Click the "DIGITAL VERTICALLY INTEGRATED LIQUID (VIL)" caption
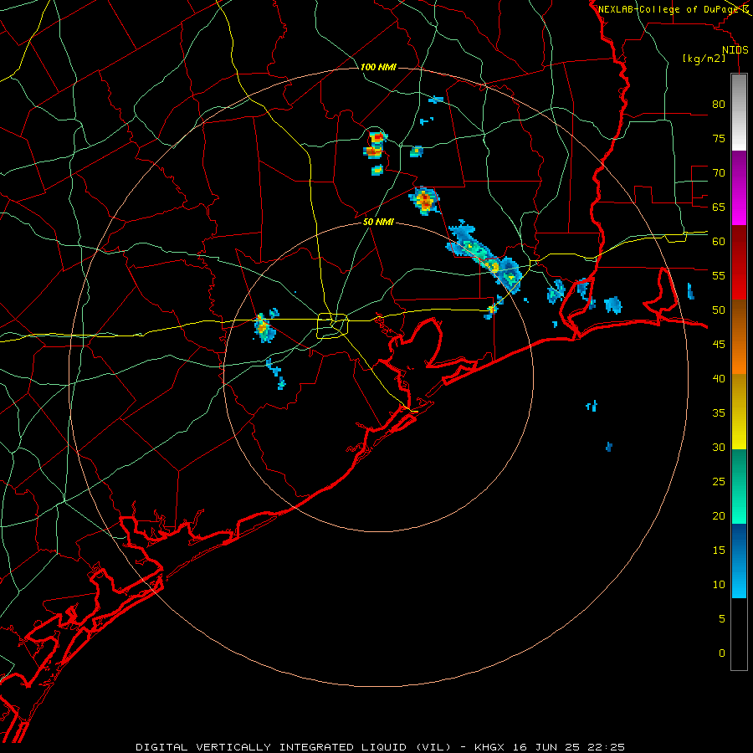 coord(294,747)
